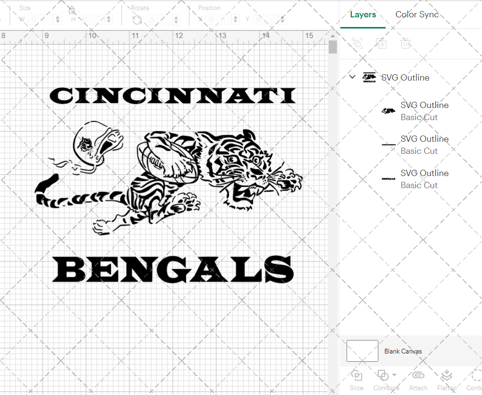Screen dimensions: 482x395
Task: Click the Duplicate layer icon
Action: 381,44
